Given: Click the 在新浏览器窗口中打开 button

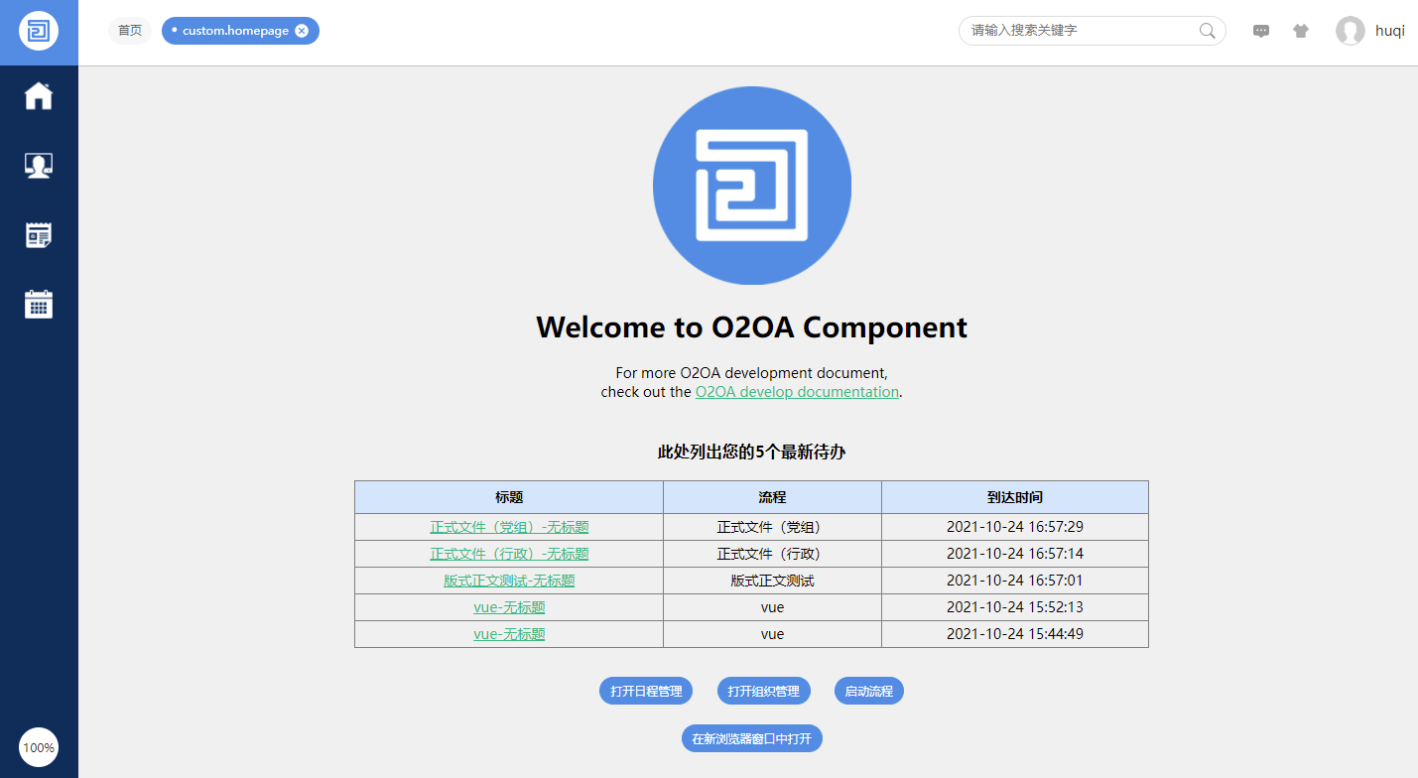Looking at the screenshot, I should tap(751, 738).
